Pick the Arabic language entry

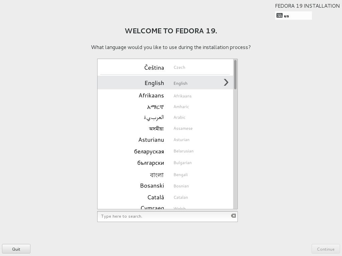tap(165, 118)
